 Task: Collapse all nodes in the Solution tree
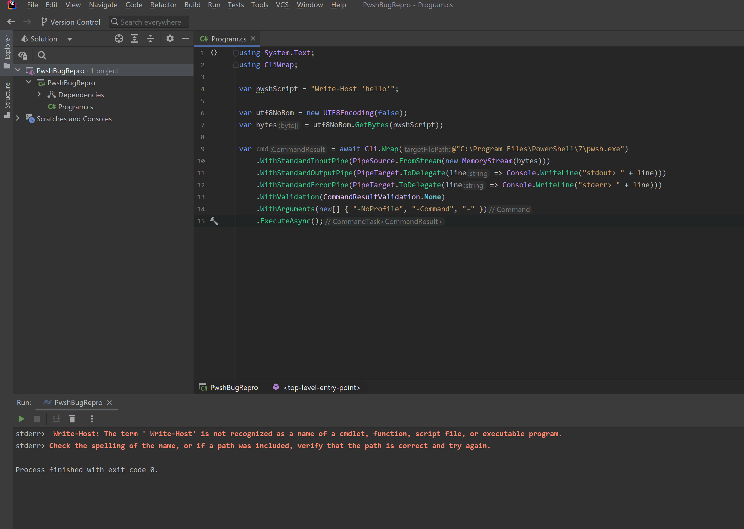click(150, 38)
